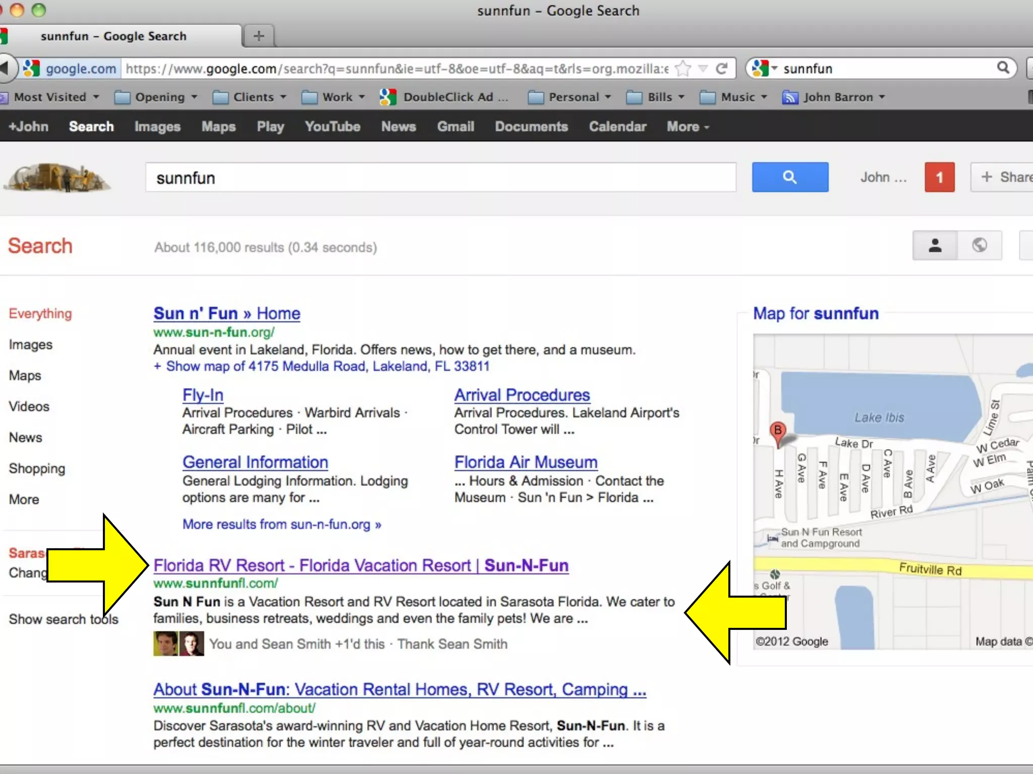Switch to global results globe view
The image size is (1033, 774).
[980, 246]
